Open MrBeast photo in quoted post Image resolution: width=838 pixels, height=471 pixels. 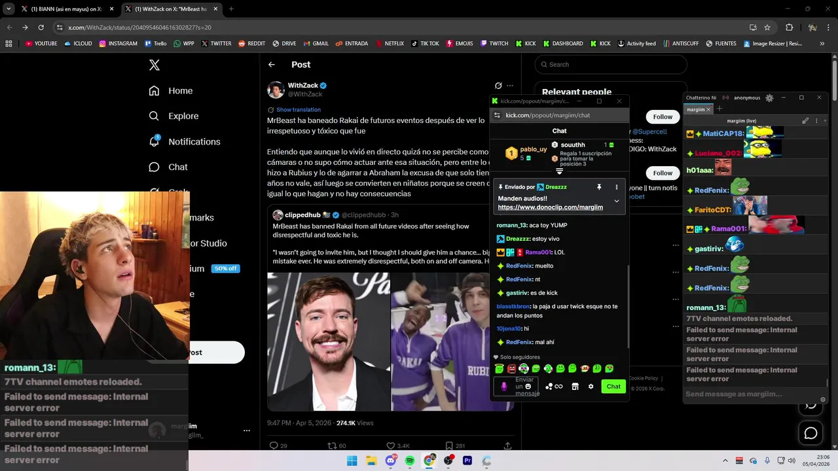pyautogui.click(x=329, y=341)
